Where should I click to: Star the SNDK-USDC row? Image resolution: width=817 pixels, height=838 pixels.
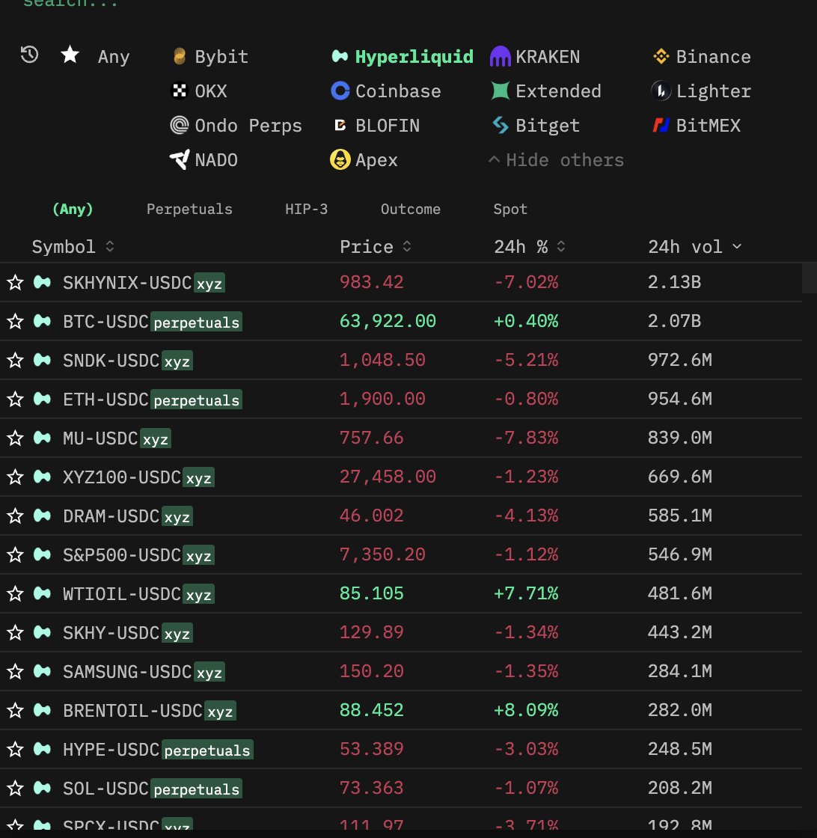point(15,360)
